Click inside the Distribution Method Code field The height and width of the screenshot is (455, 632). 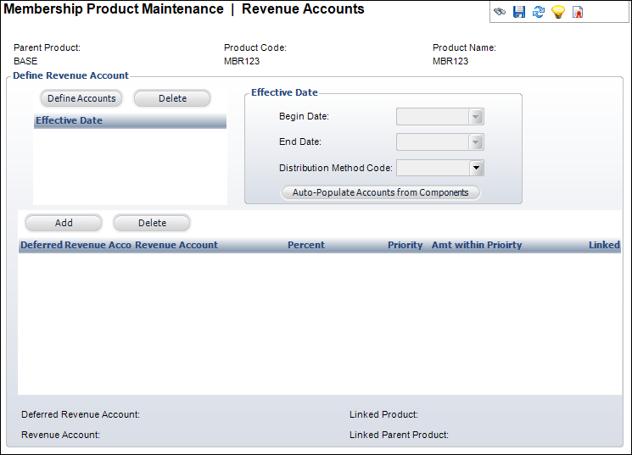[x=433, y=168]
